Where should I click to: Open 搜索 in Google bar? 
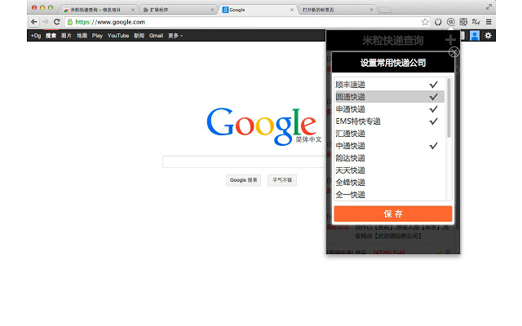pos(51,36)
